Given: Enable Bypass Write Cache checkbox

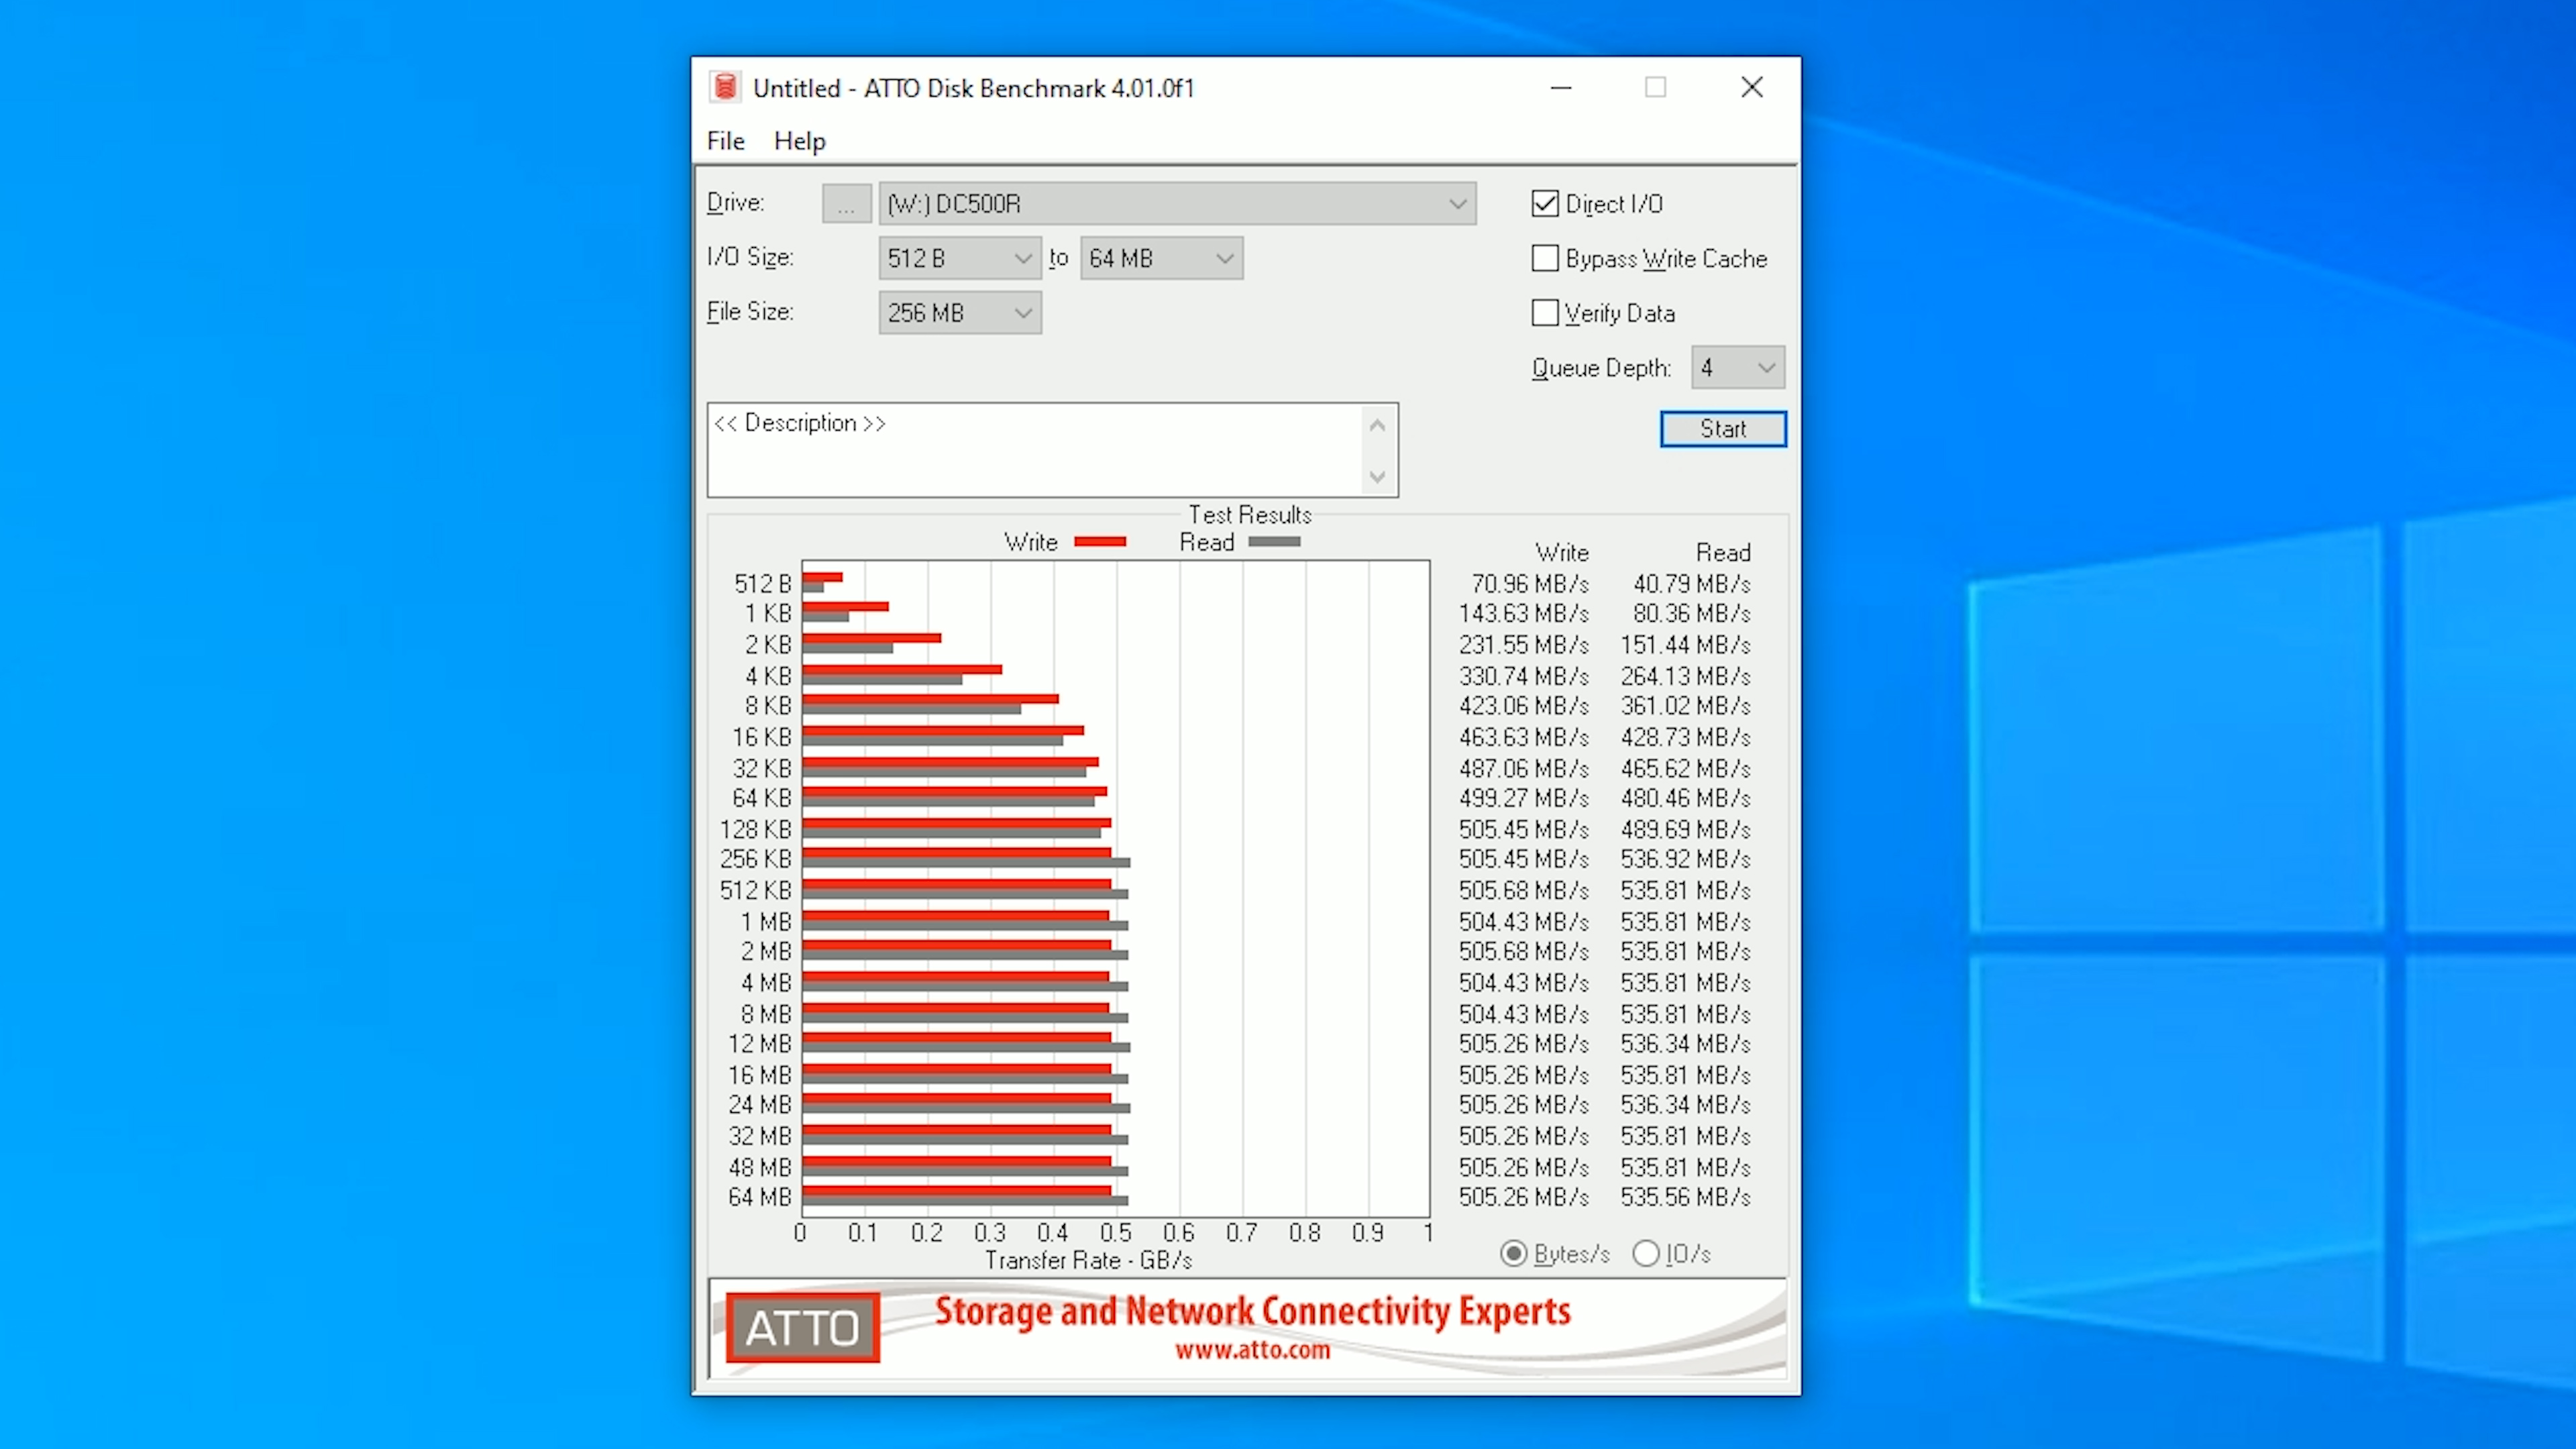Looking at the screenshot, I should [1545, 259].
